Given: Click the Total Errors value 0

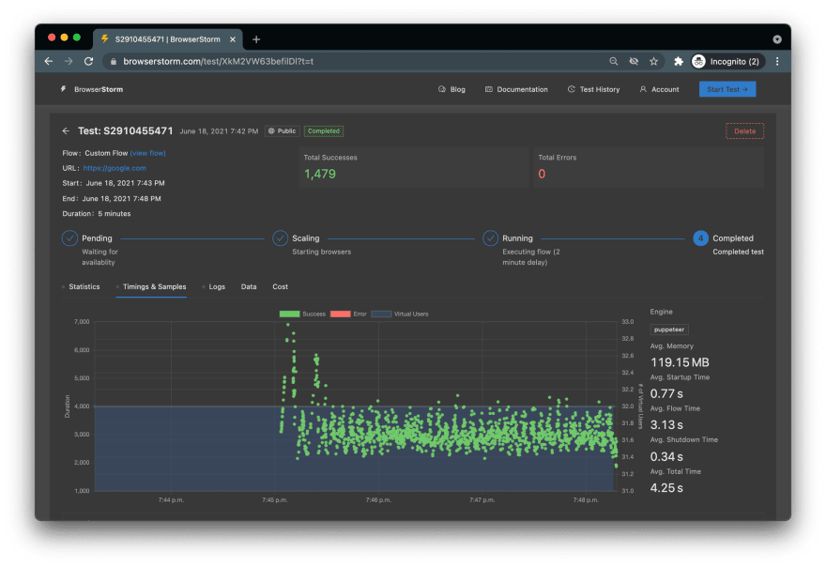Looking at the screenshot, I should 542,174.
